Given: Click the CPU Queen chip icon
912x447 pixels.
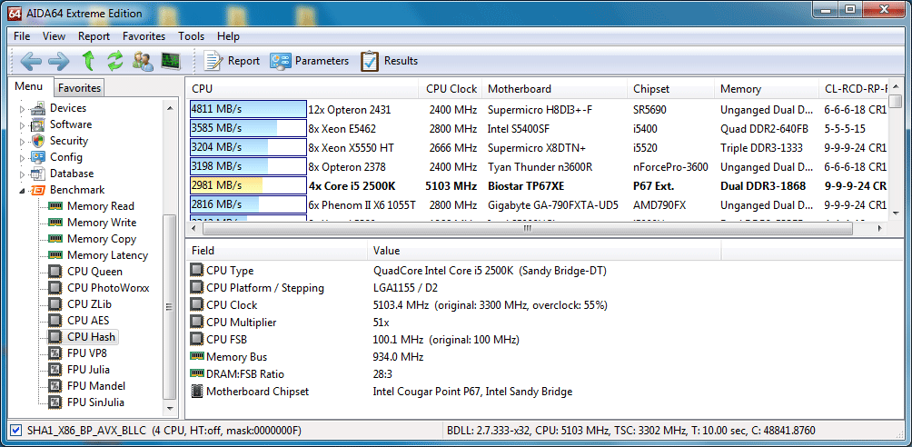Looking at the screenshot, I should [55, 272].
